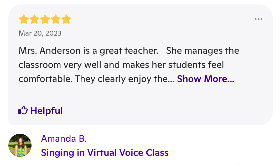
Task: Click the five-star rating row
Action: click(x=45, y=19)
